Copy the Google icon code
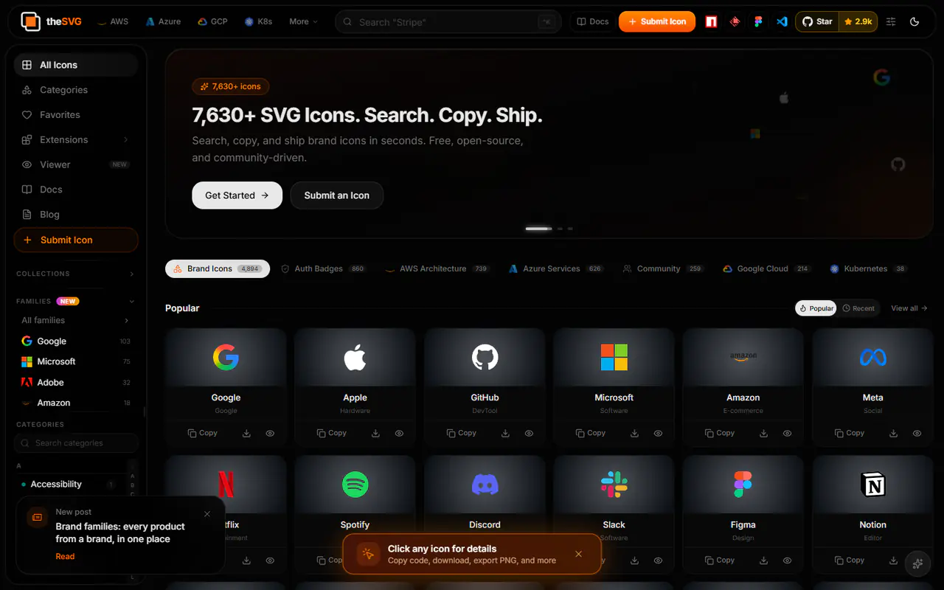The width and height of the screenshot is (944, 590). click(x=203, y=433)
